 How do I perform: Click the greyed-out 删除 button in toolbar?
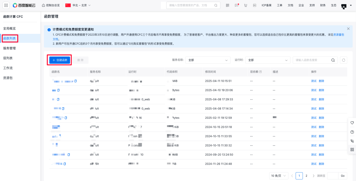(80, 60)
